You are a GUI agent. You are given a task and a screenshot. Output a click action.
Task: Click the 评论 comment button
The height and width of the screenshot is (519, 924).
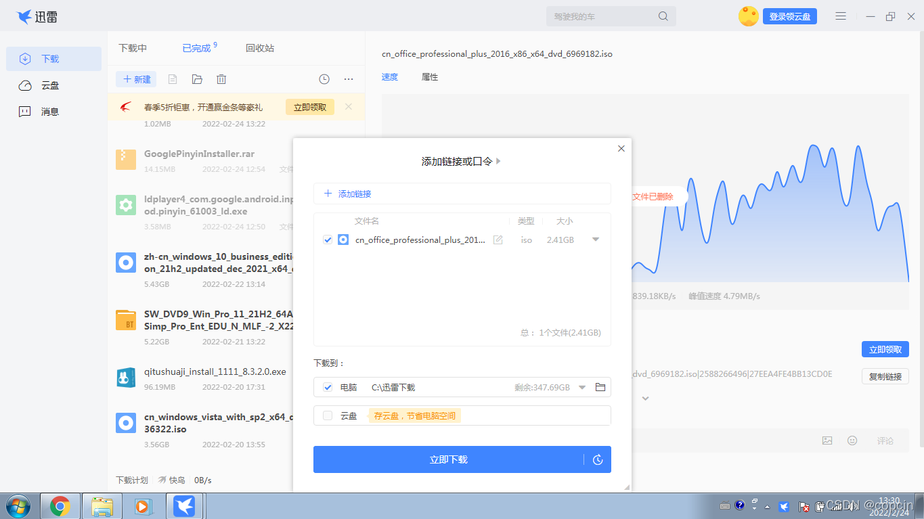885,441
